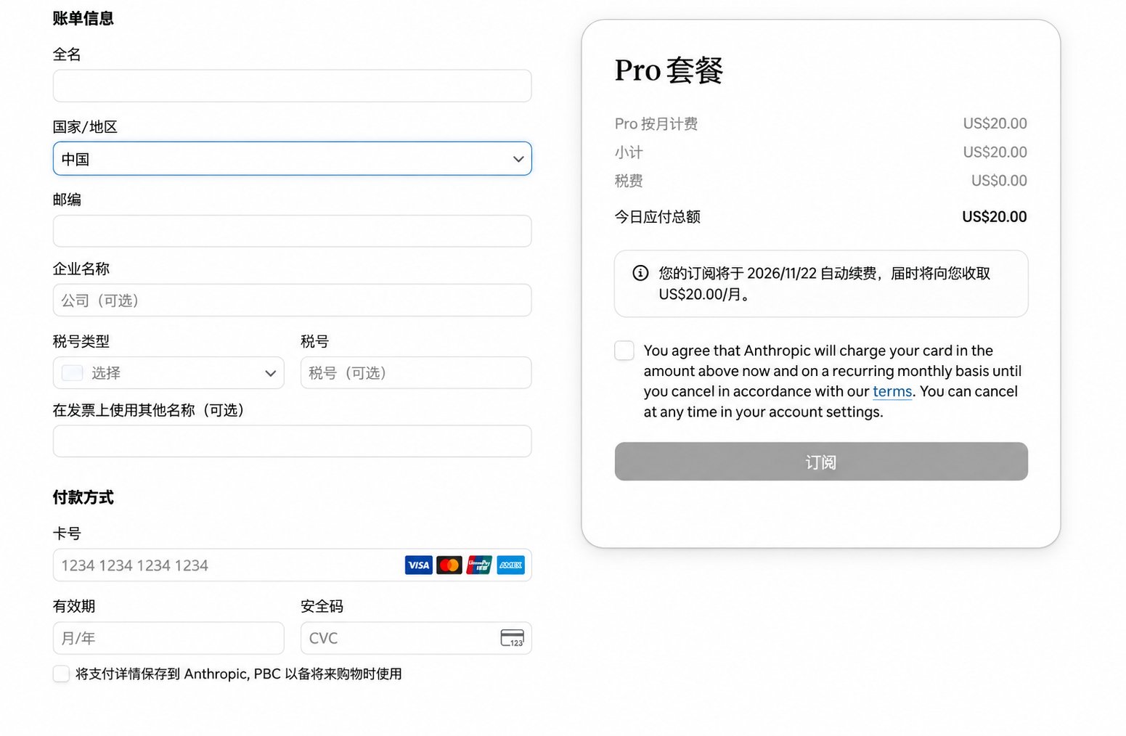Enable saving payment details to Anthropic, PBC
This screenshot has height=736, width=1126.
[x=61, y=674]
